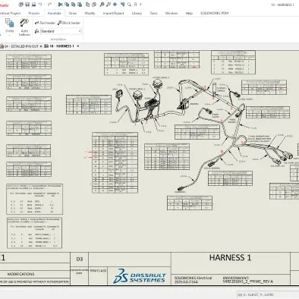Open the Redo history dropdown arrow
Image resolution: width=299 pixels, height=299 pixels.
54,5
